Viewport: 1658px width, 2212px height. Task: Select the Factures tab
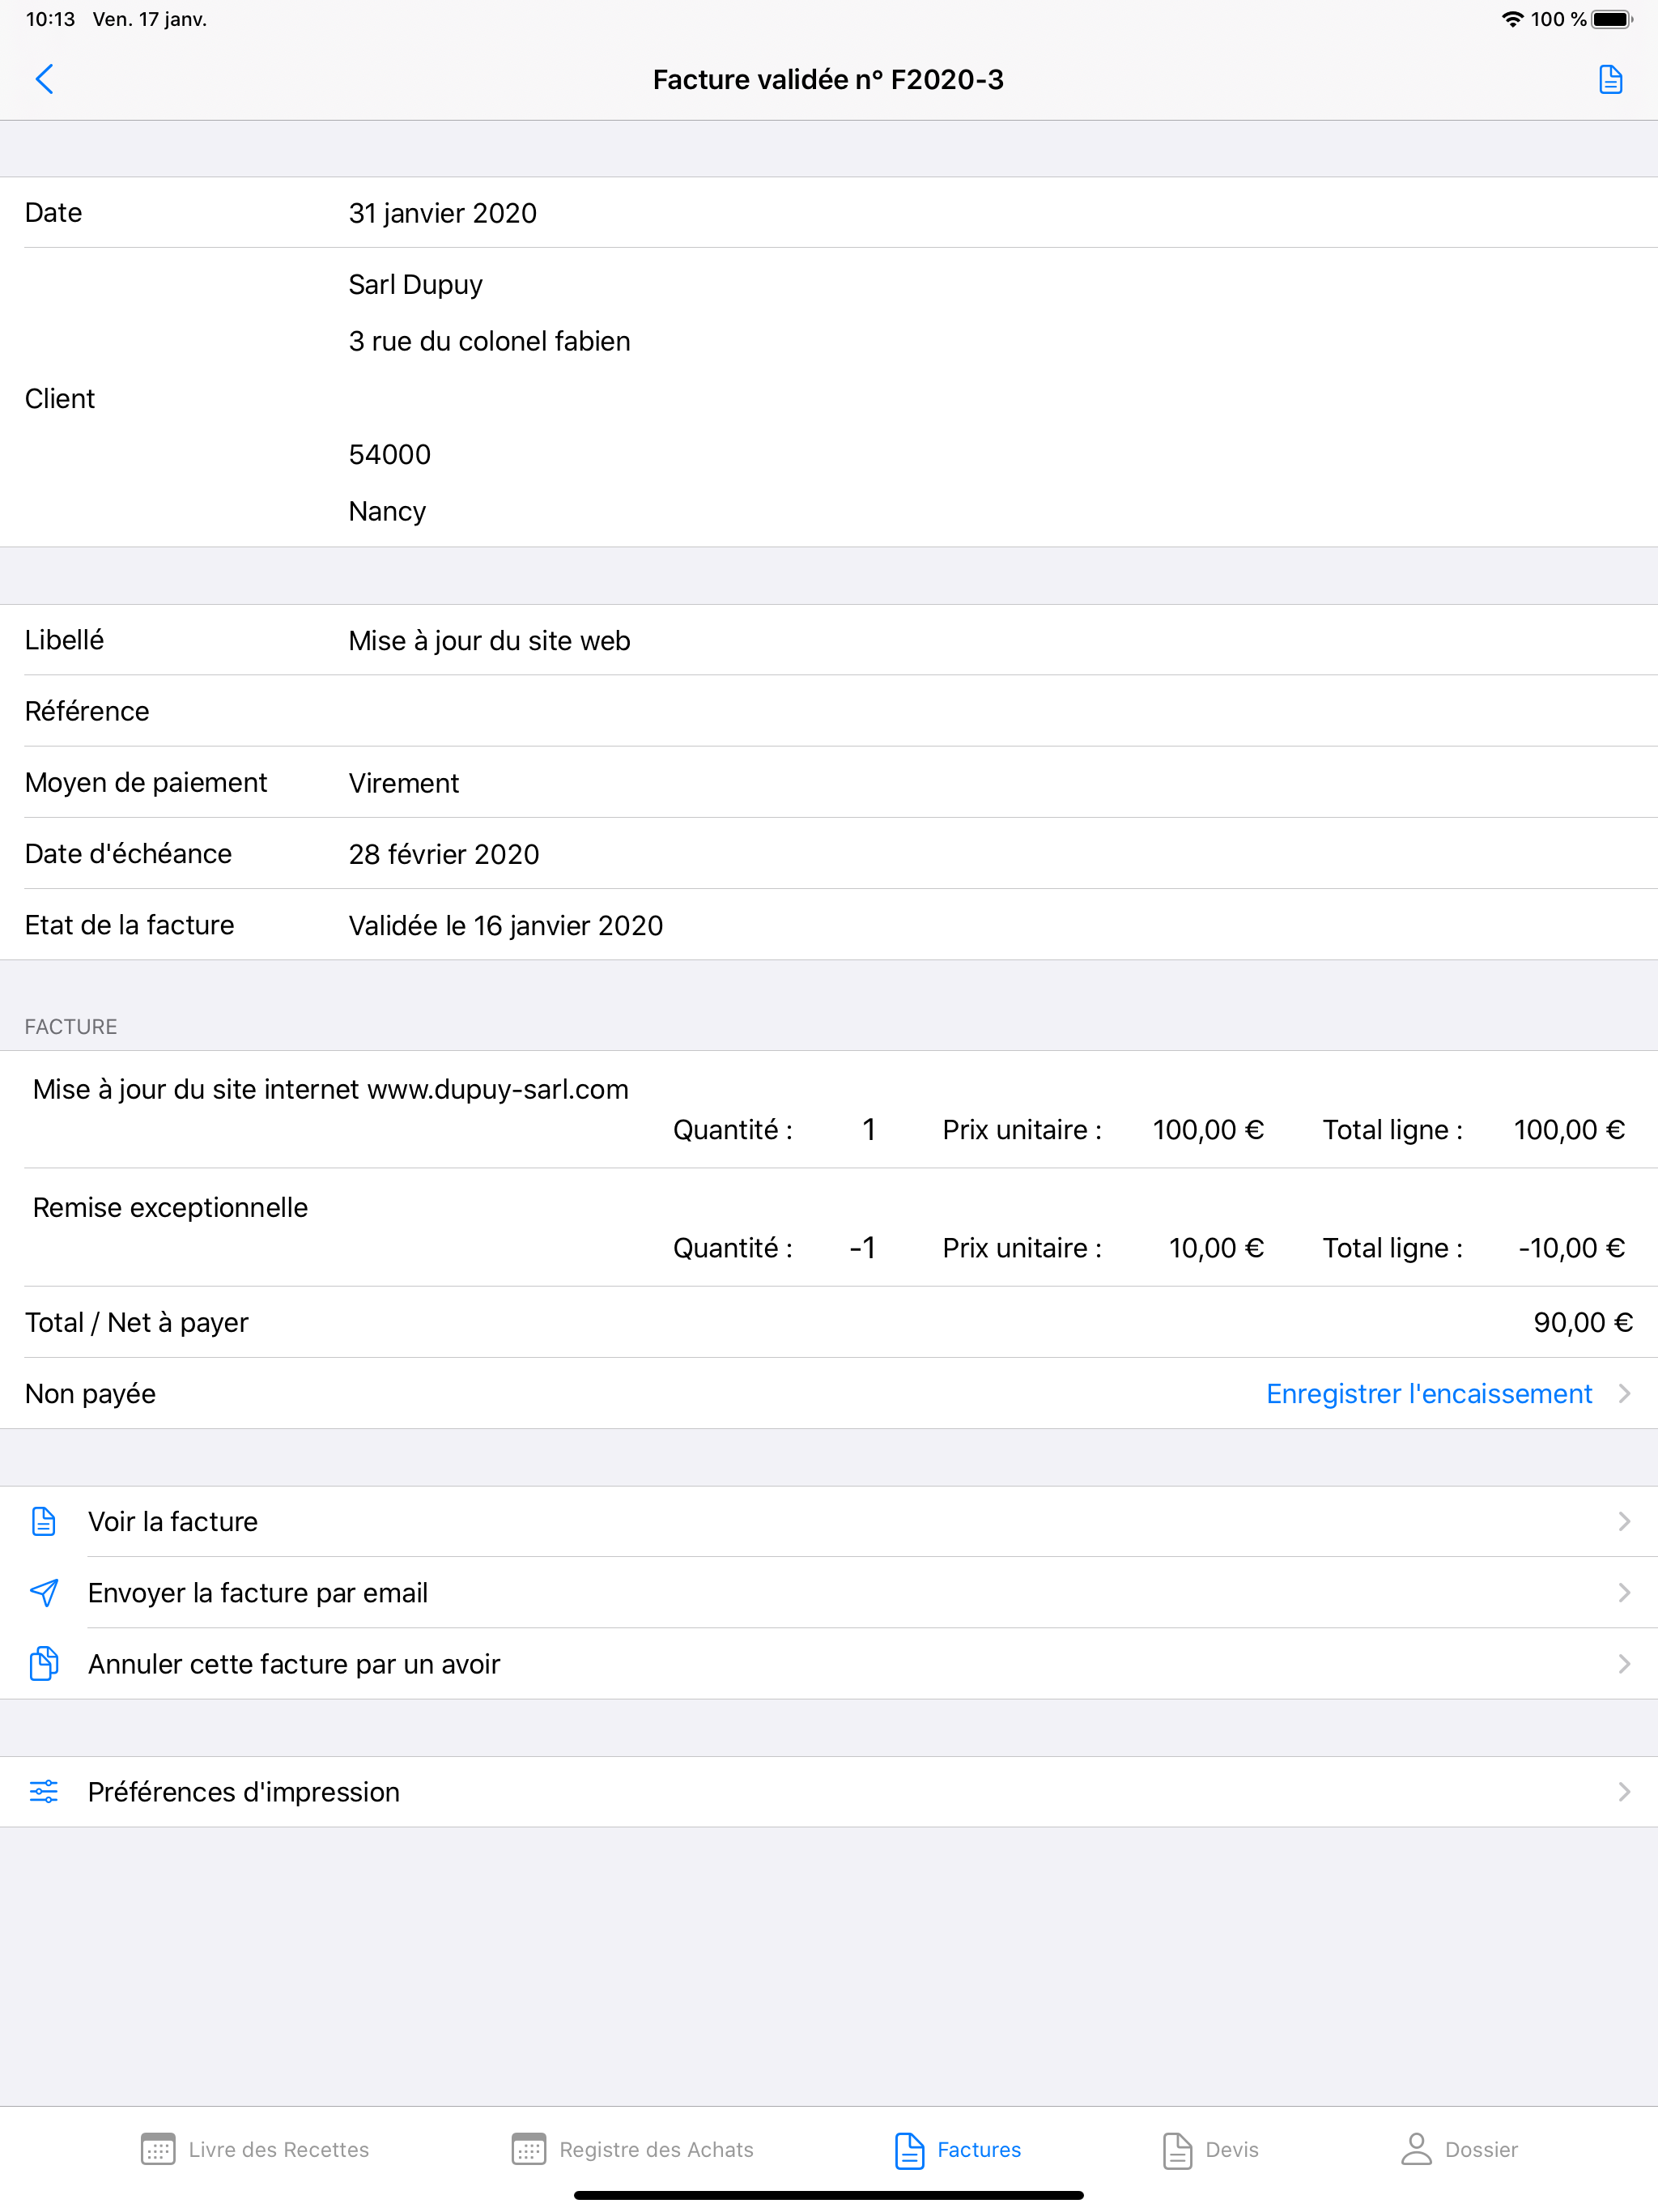point(958,2149)
